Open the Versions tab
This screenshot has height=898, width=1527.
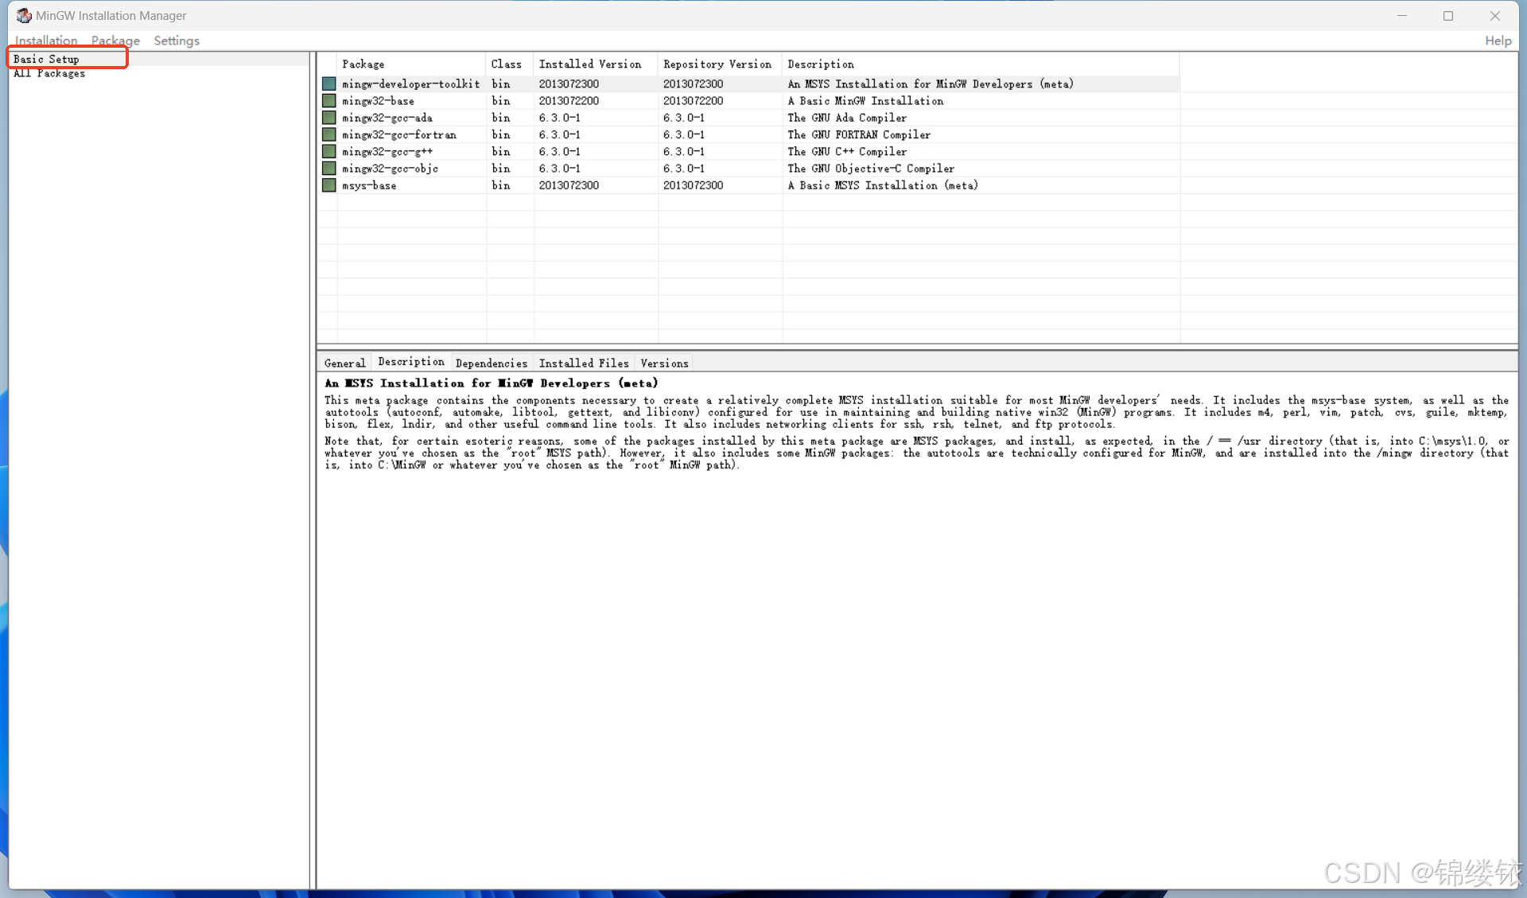(664, 363)
